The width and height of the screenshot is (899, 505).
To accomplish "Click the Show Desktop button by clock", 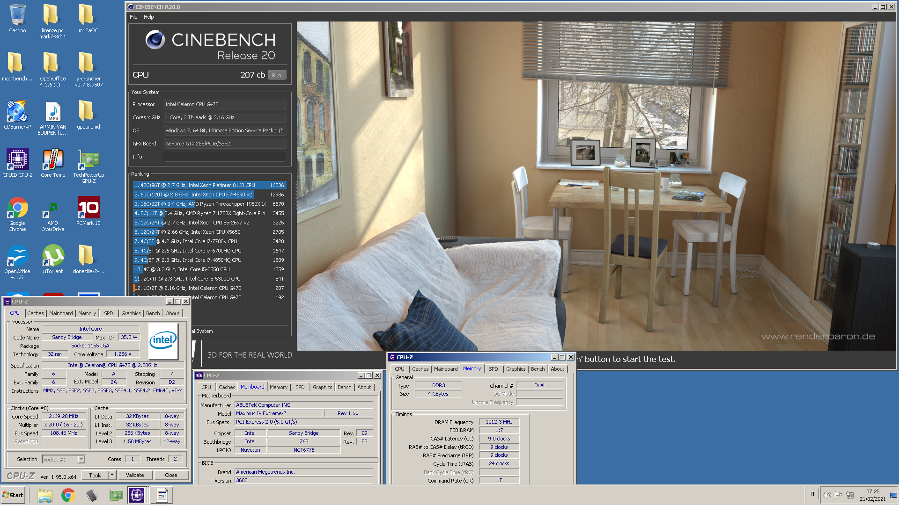I will coord(894,495).
